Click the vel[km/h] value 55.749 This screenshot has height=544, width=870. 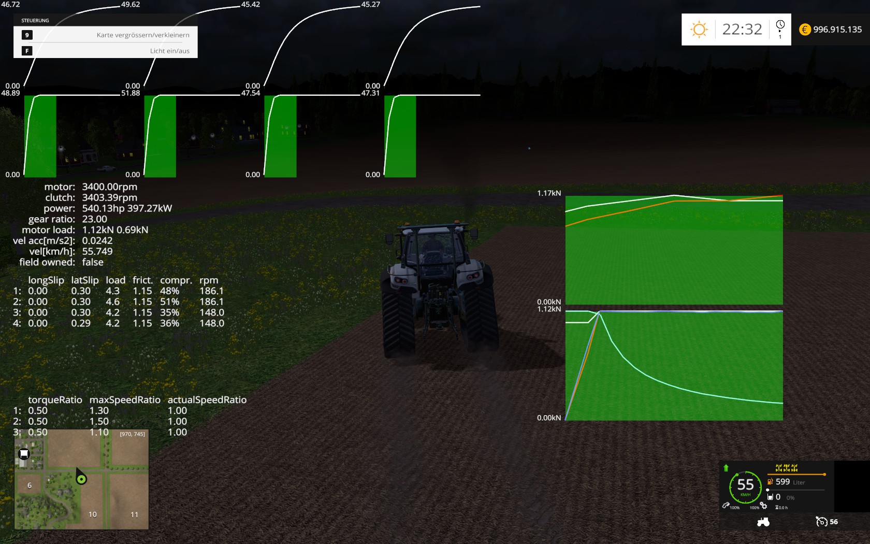tap(97, 251)
